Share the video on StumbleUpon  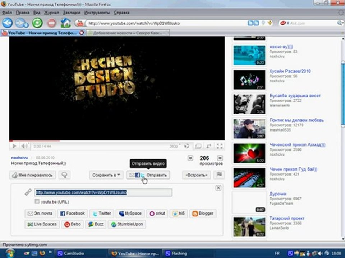[x=127, y=224]
